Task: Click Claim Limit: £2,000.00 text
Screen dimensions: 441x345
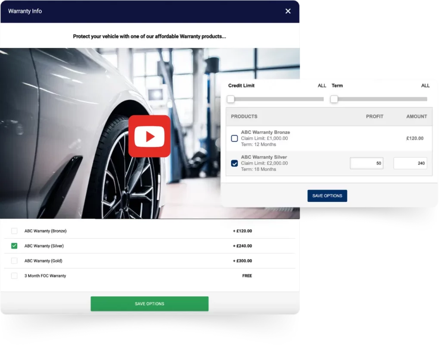Action: [264, 163]
